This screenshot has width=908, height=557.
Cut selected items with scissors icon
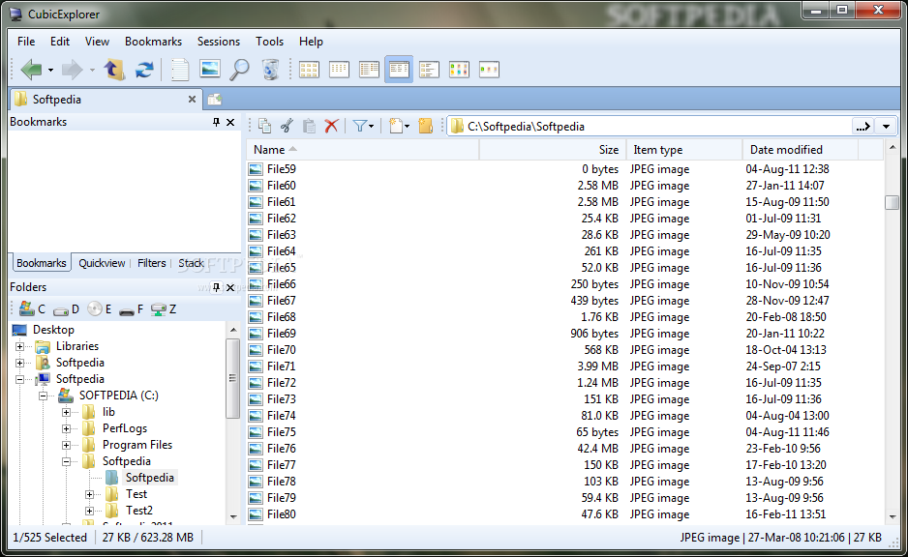[287, 126]
